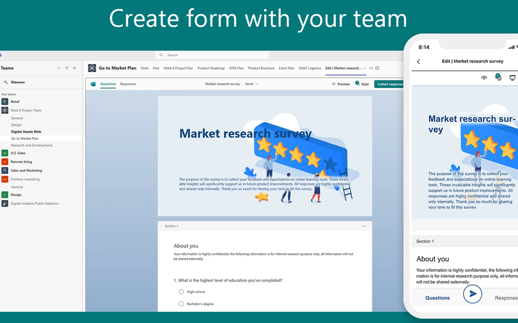Open the Teams more options ellipsis
The width and height of the screenshot is (518, 323).
(x=59, y=68)
